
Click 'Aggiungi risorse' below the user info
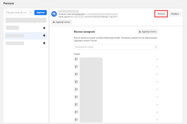pyautogui.click(x=62, y=22)
